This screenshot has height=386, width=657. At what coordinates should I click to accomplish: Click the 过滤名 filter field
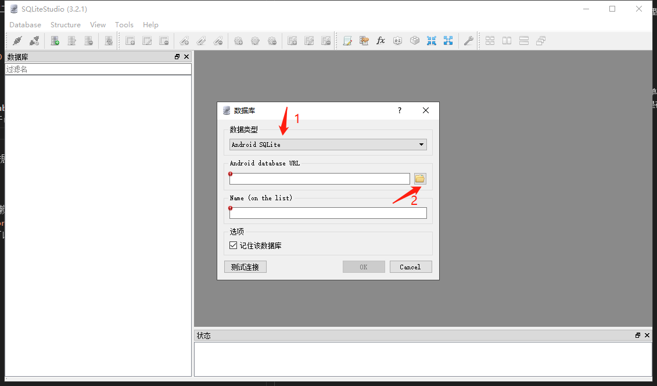tap(98, 70)
